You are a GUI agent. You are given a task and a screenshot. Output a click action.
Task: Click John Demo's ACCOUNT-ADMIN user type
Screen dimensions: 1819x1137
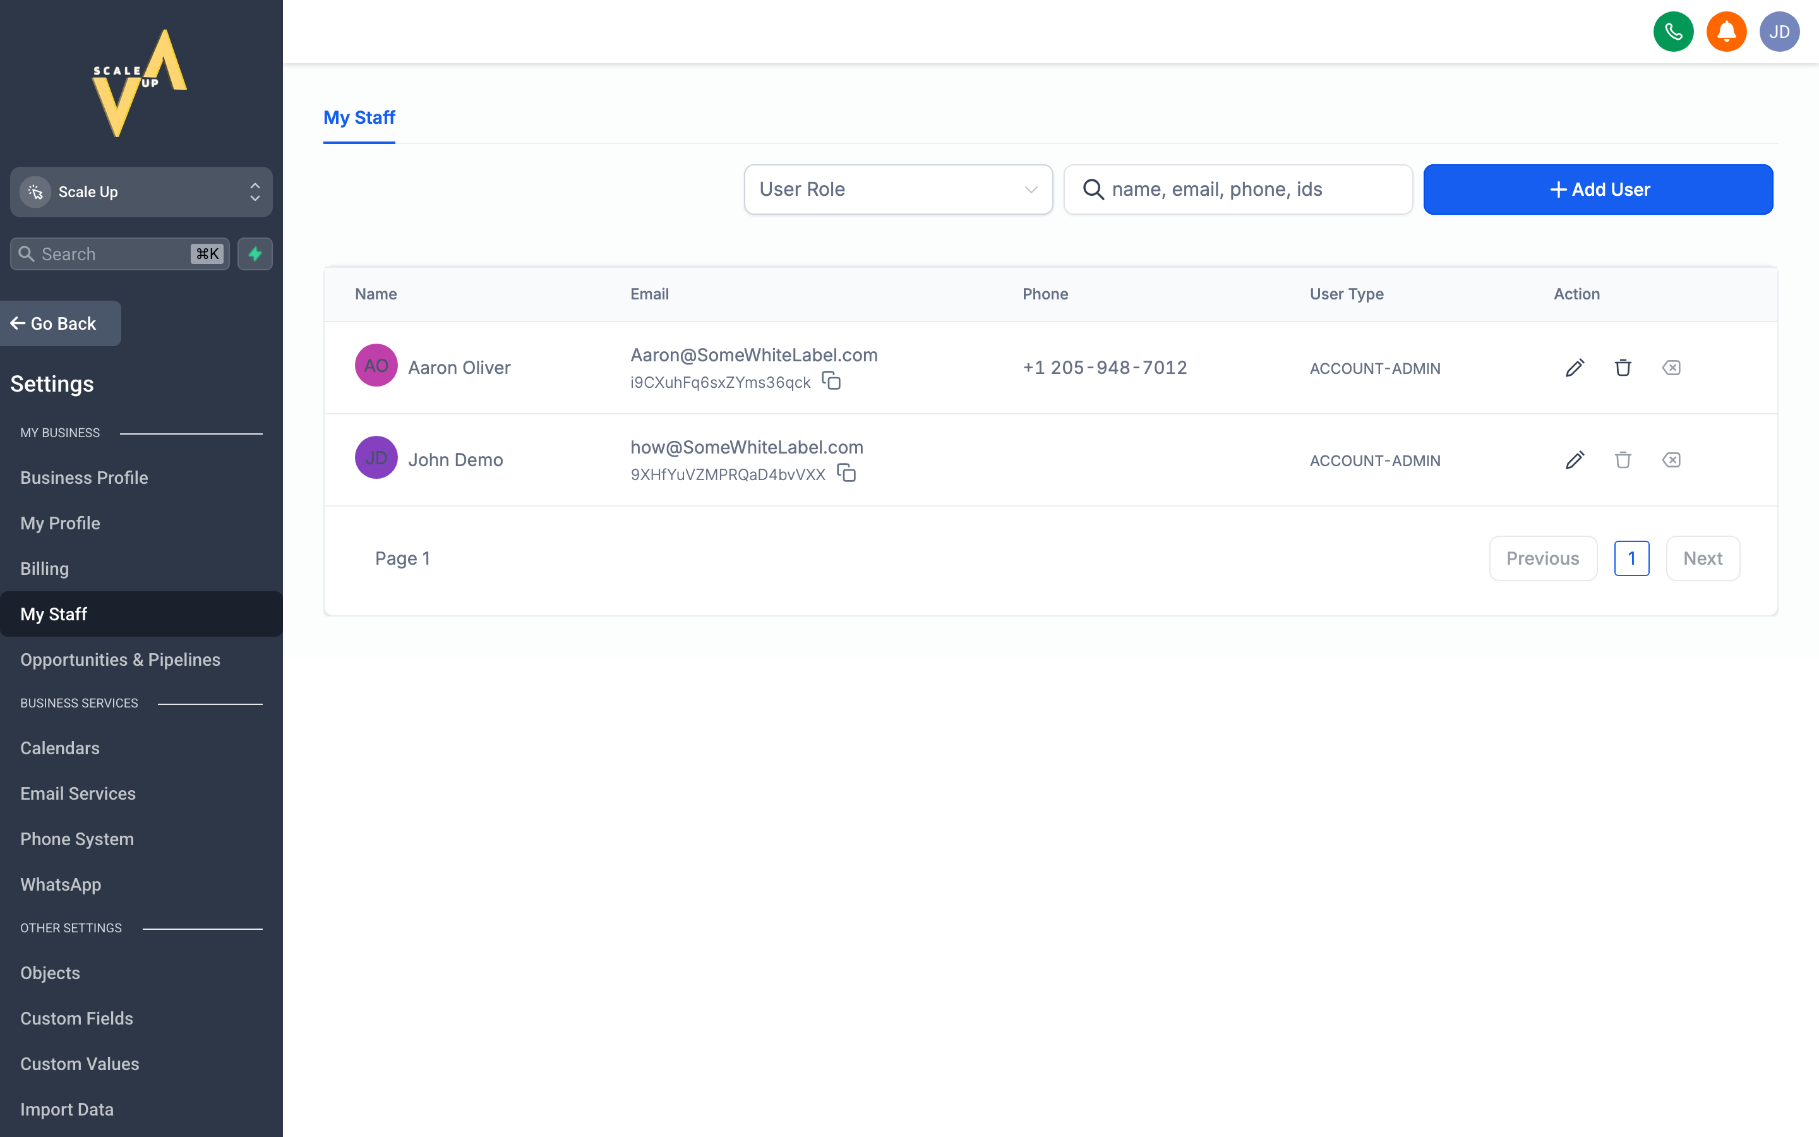tap(1375, 461)
